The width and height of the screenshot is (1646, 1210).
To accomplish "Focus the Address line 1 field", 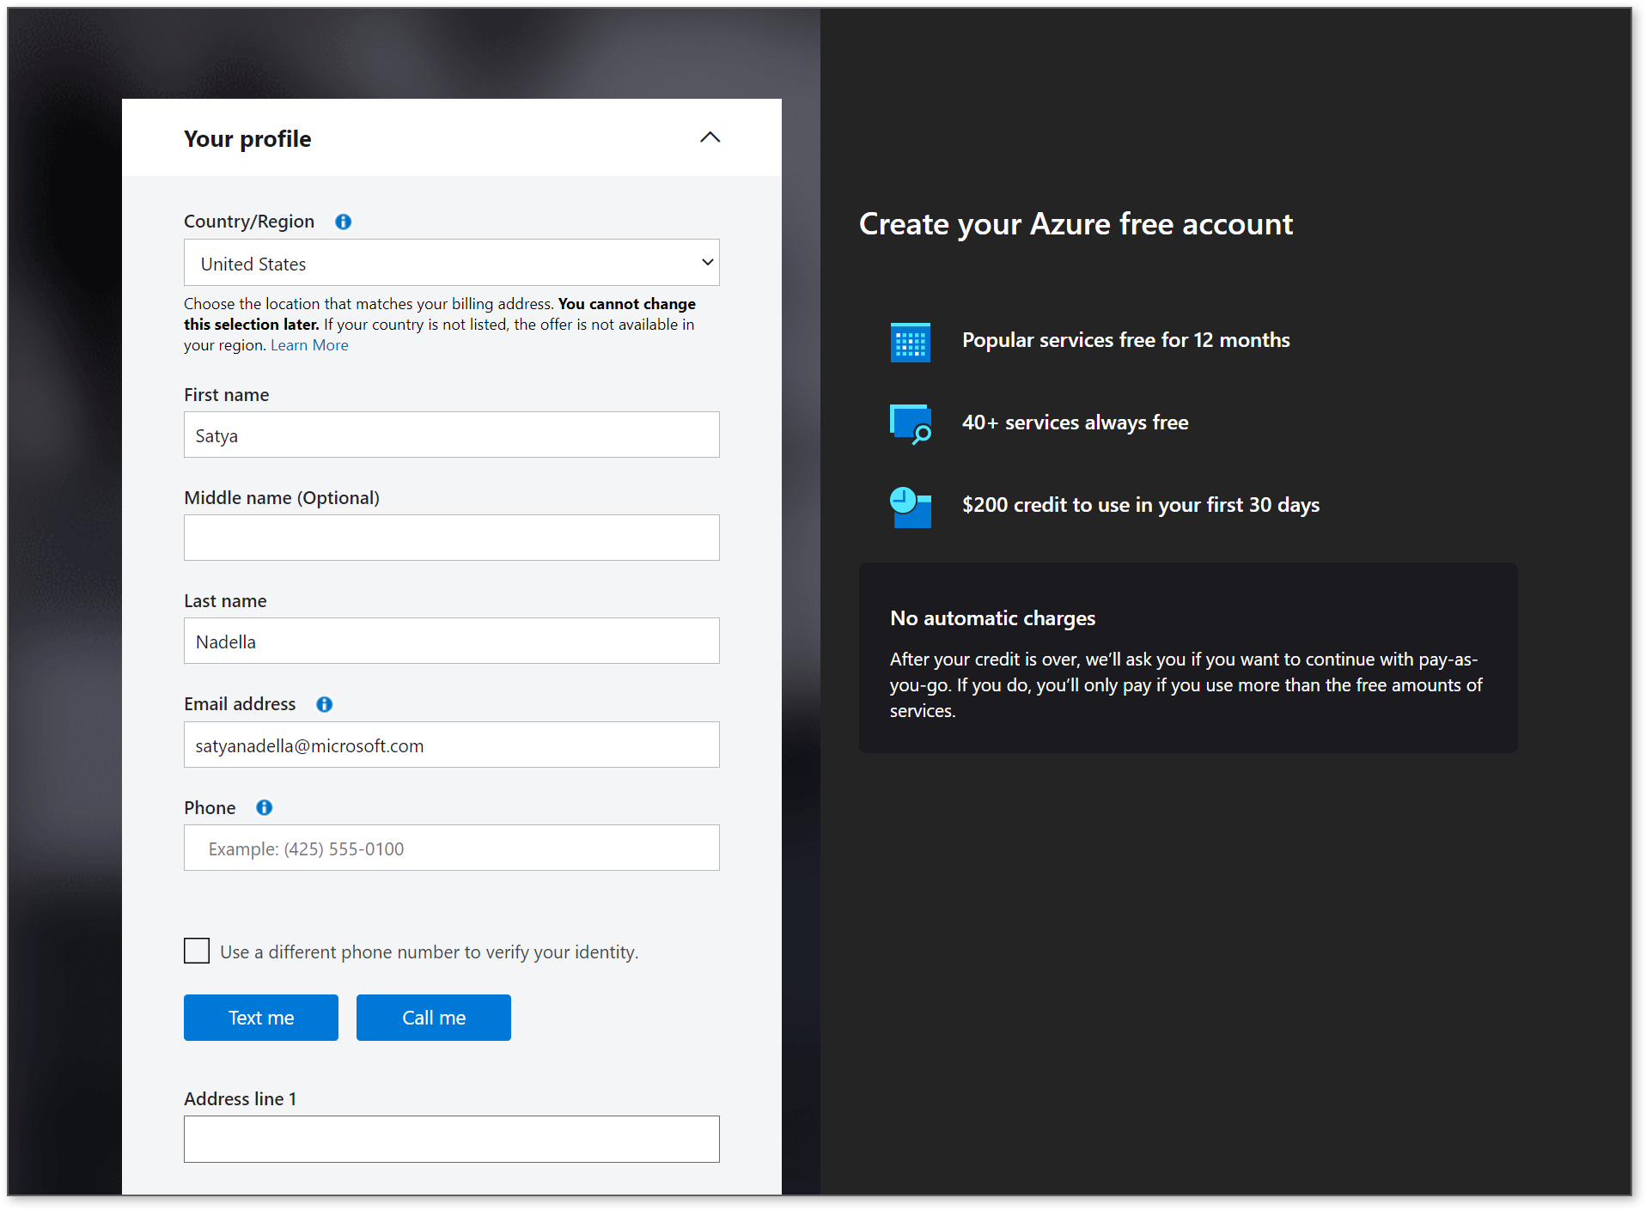I will [452, 1139].
